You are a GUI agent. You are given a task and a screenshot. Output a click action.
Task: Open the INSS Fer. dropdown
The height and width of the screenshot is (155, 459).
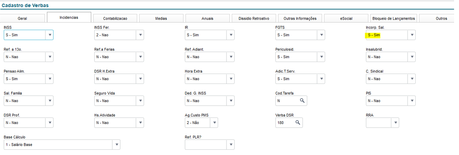coord(140,35)
